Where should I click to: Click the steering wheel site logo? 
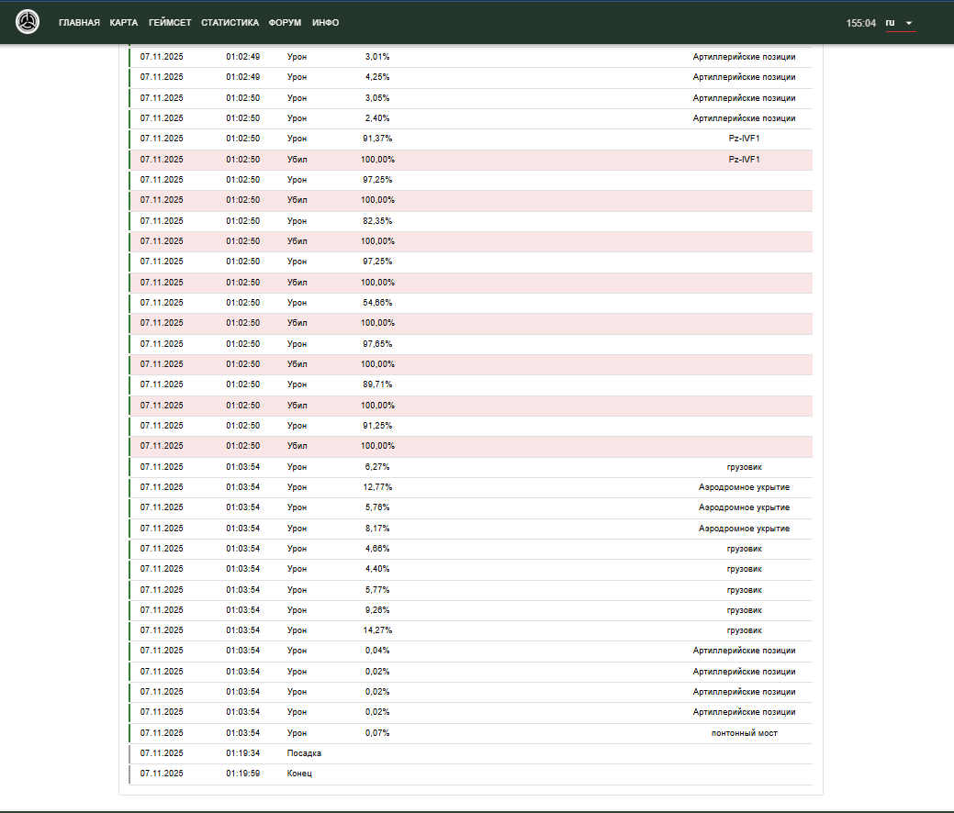(x=28, y=22)
